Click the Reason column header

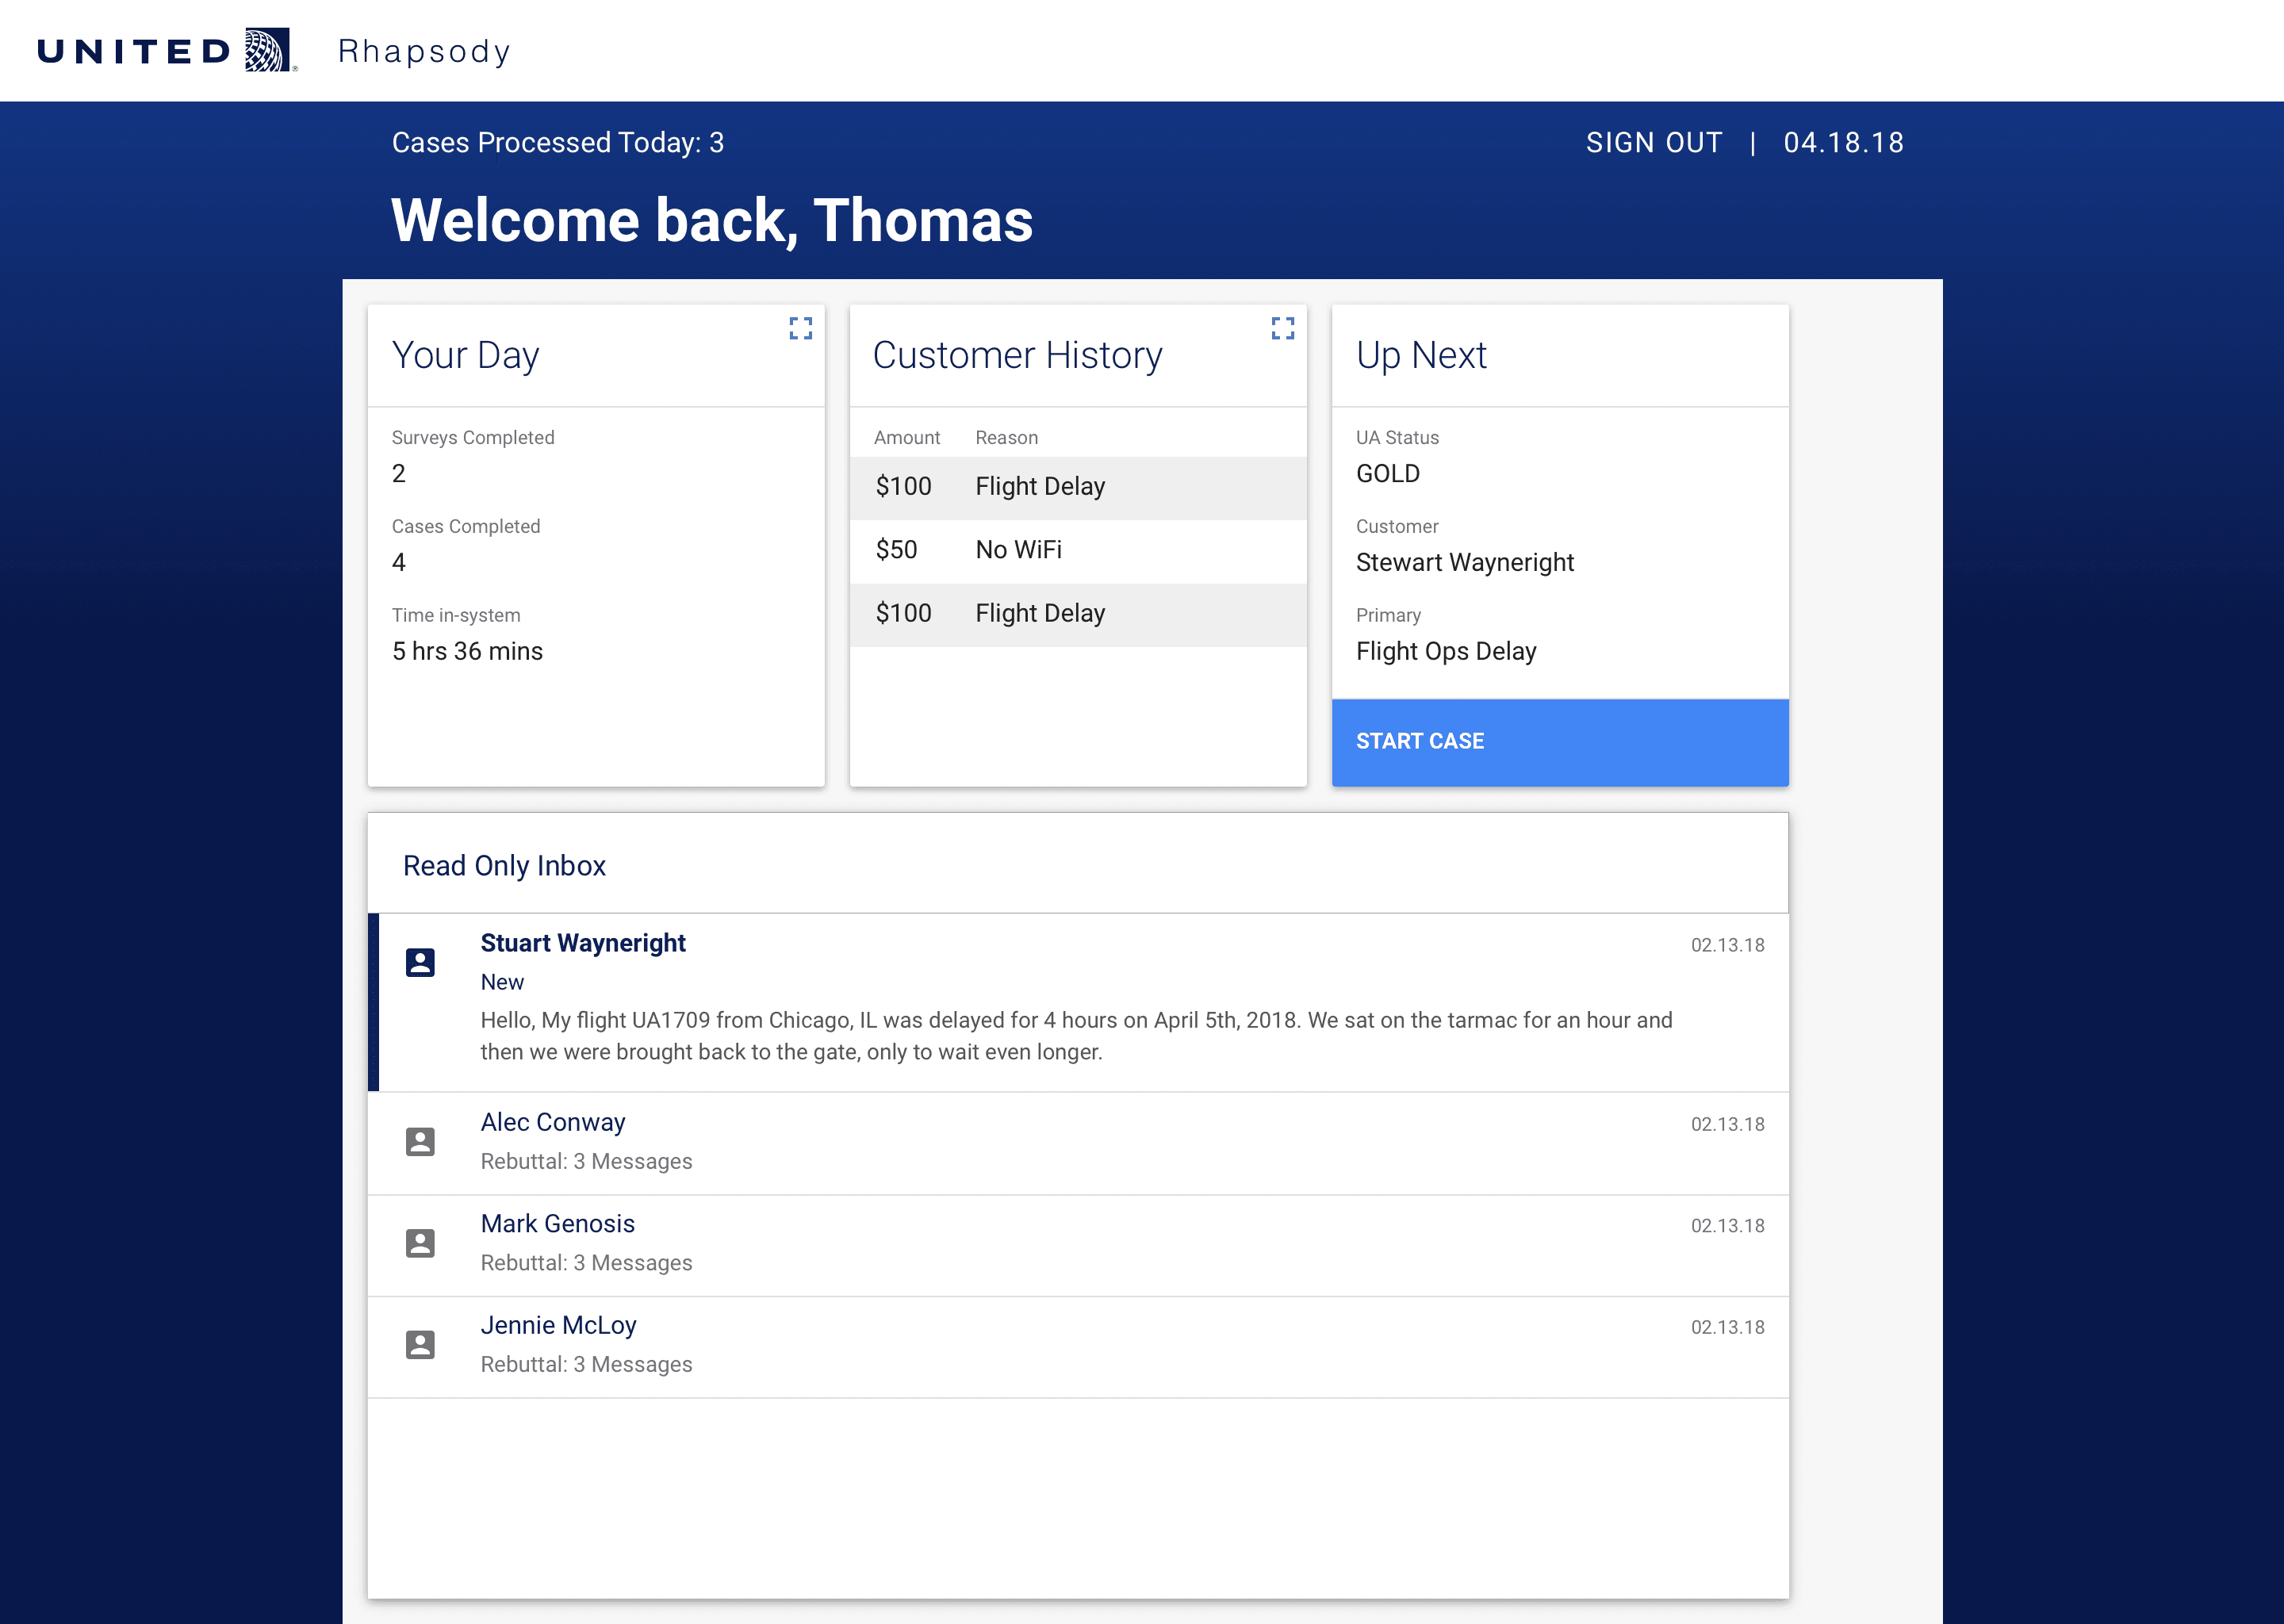point(1006,438)
